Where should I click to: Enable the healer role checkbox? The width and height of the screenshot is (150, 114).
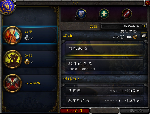click(x=100, y=18)
